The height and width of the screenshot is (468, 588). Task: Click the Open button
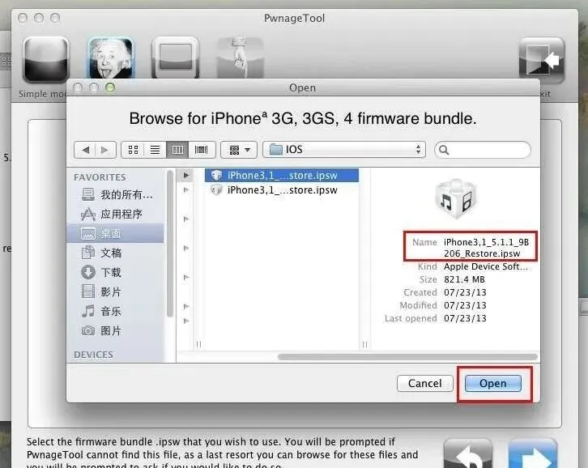tap(493, 383)
